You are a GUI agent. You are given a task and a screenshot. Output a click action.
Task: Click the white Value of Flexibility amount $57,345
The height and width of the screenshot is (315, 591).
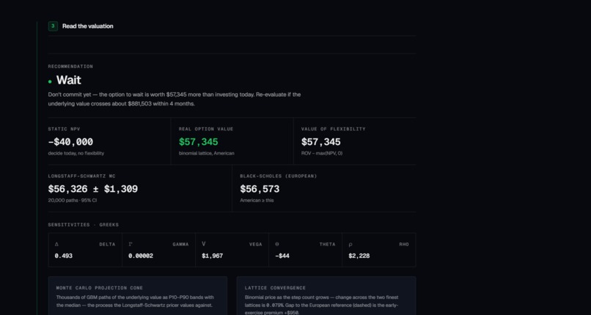point(320,142)
